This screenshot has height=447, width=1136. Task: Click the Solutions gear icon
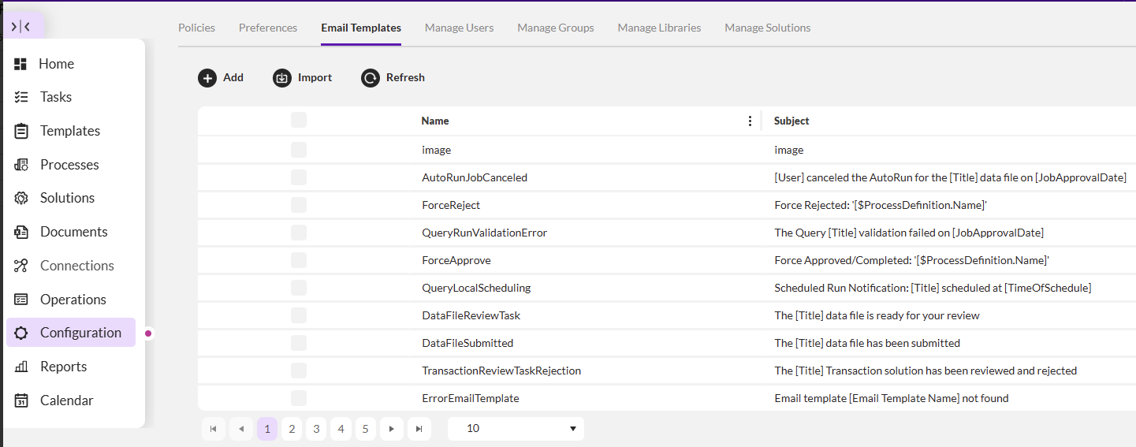[21, 198]
